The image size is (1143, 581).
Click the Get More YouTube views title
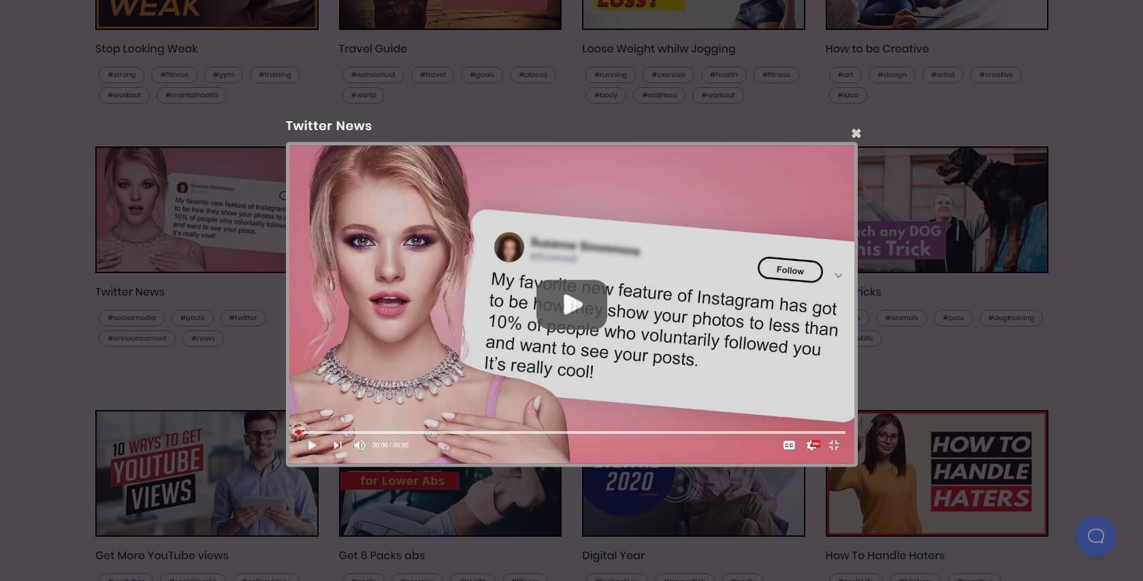pyautogui.click(x=162, y=556)
